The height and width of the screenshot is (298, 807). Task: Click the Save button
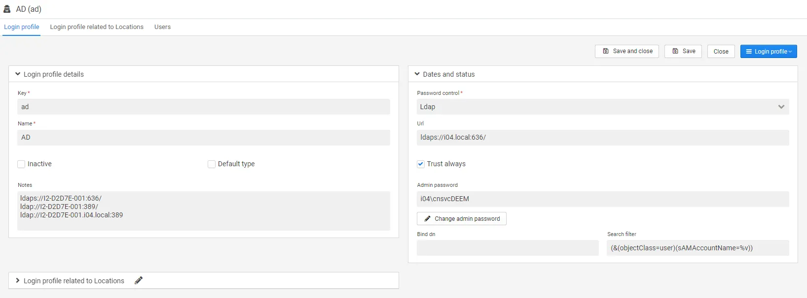pos(683,51)
